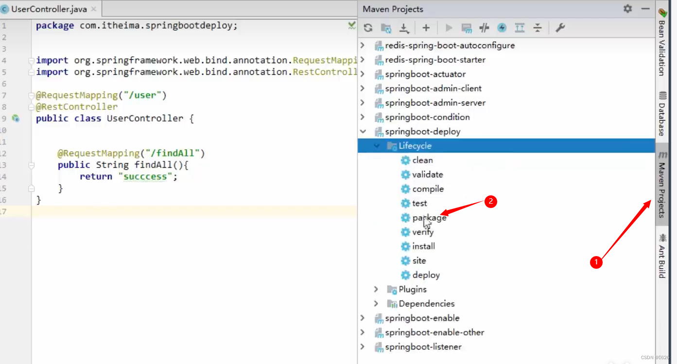This screenshot has width=677, height=364.
Task: Select the package lifecycle goal
Action: 430,218
